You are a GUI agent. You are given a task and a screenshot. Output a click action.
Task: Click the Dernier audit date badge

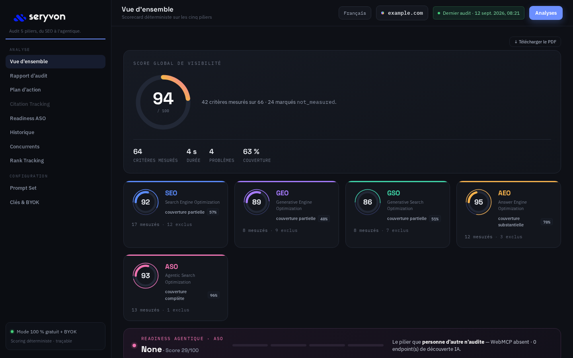tap(479, 13)
